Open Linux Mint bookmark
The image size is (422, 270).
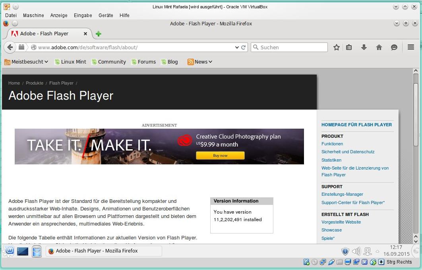(70, 62)
